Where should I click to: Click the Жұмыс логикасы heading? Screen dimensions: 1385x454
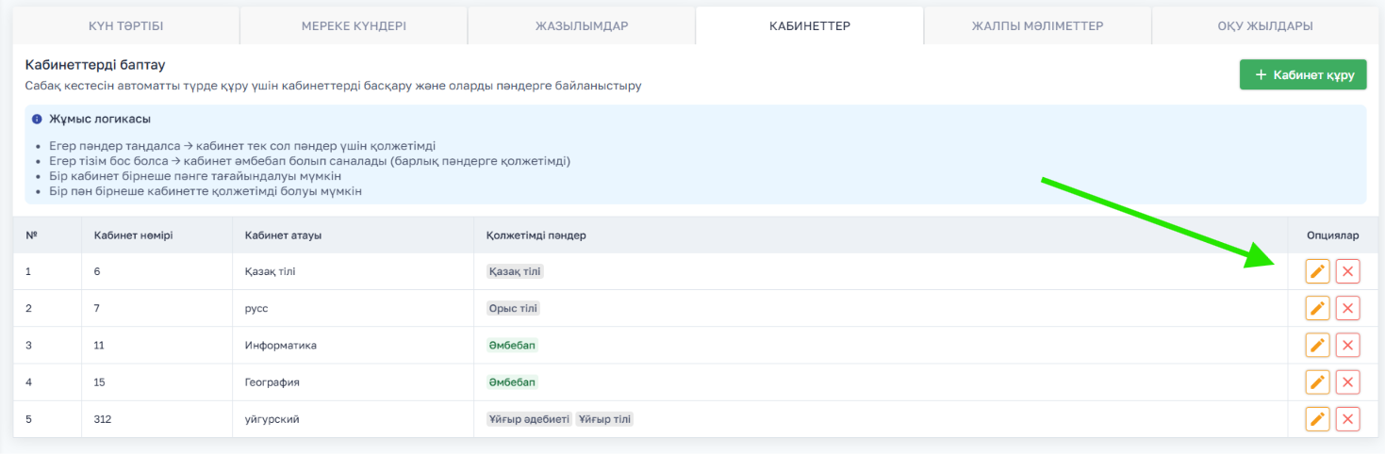(100, 120)
